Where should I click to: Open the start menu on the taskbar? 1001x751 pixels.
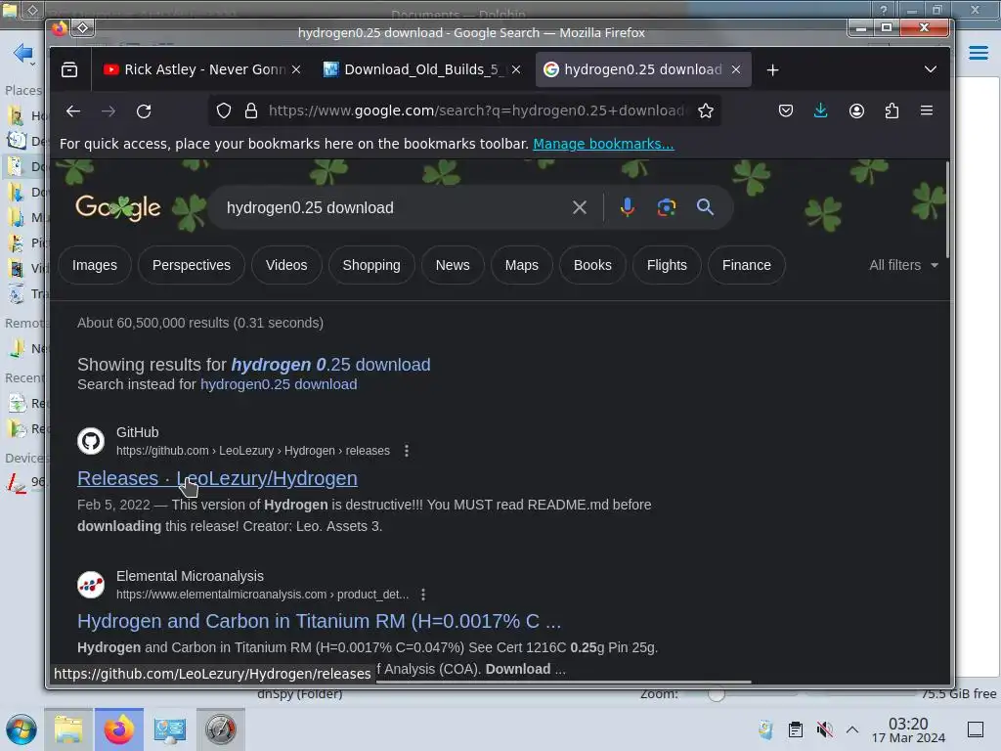[22, 729]
